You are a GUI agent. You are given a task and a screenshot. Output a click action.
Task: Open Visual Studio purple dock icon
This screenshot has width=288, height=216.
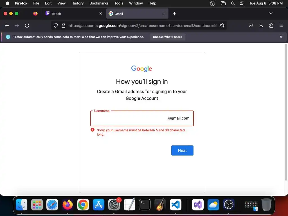[198, 204]
